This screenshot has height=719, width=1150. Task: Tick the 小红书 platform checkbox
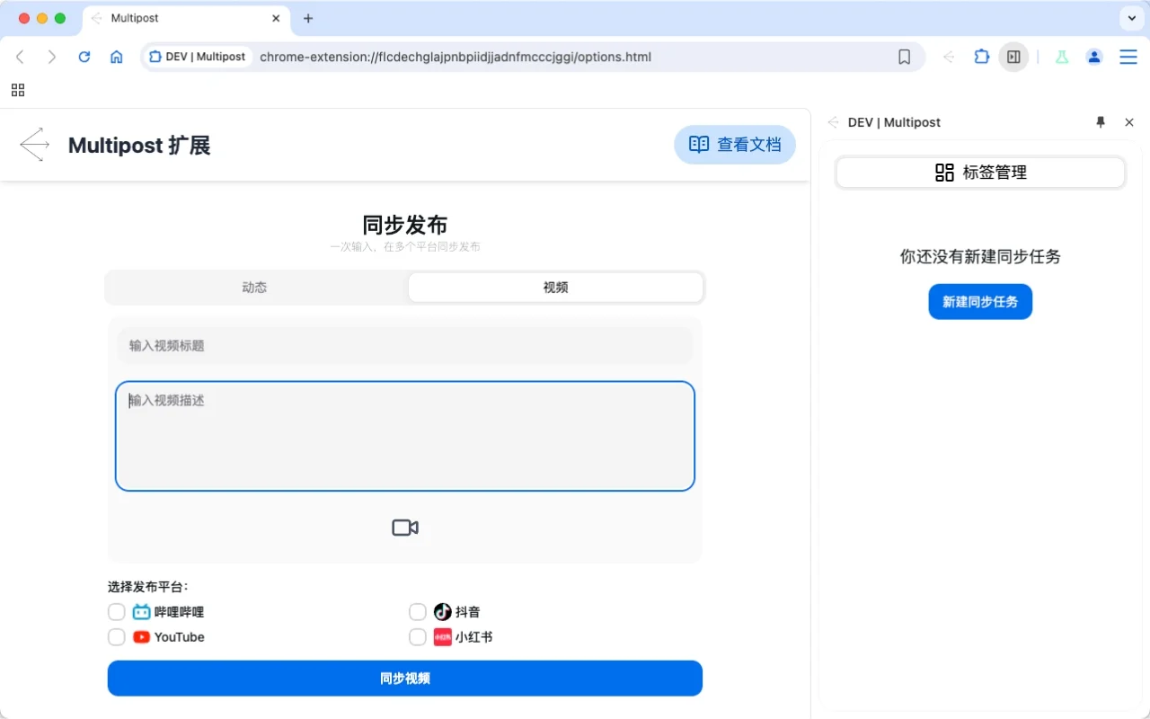(418, 637)
